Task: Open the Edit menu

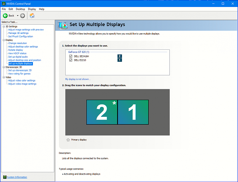Action: pyautogui.click(x=11, y=9)
